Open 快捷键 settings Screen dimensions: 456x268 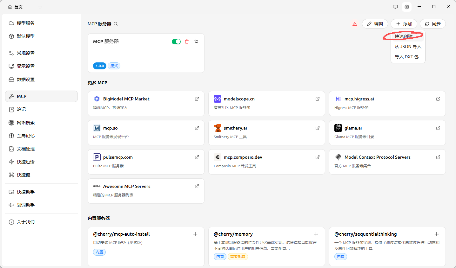point(41,175)
